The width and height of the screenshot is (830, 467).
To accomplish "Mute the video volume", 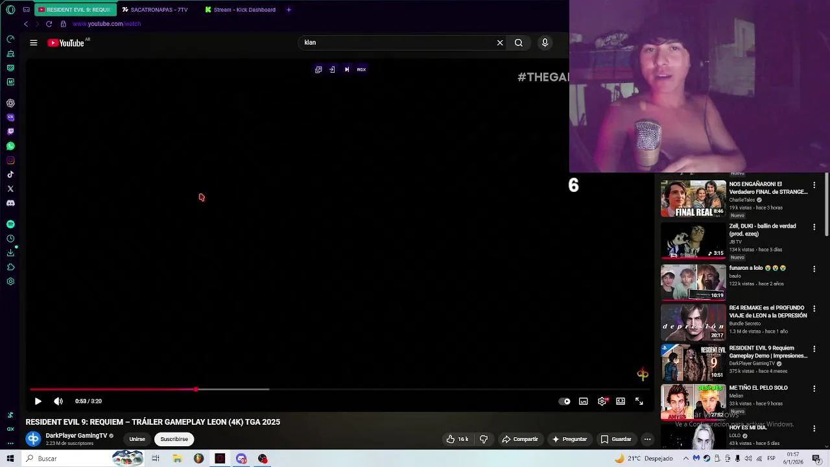I will coord(58,401).
